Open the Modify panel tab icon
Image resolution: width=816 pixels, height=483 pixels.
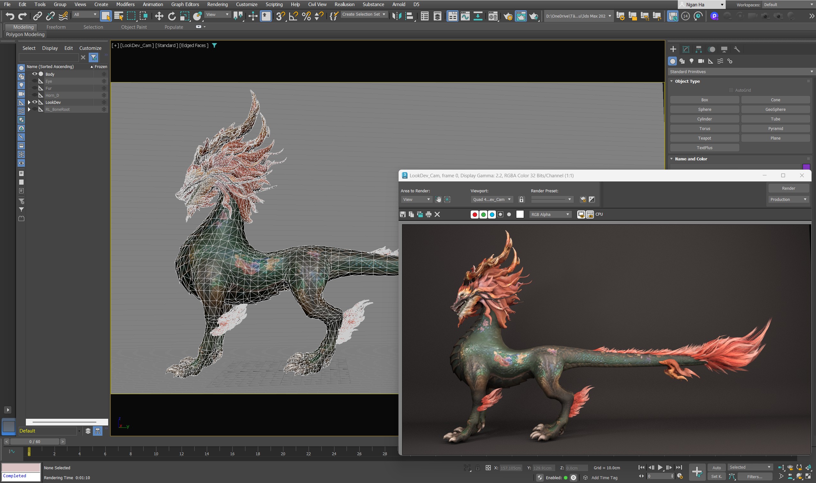[685, 49]
